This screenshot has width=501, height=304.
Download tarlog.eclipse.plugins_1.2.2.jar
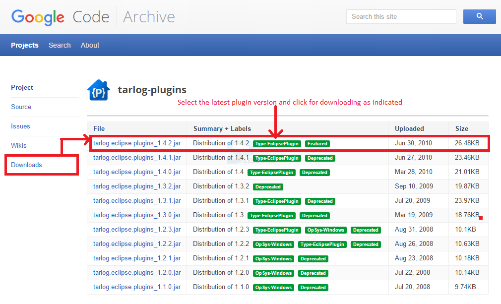click(x=137, y=244)
